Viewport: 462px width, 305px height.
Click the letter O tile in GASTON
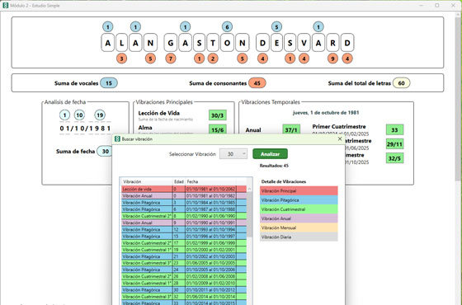[x=227, y=43]
